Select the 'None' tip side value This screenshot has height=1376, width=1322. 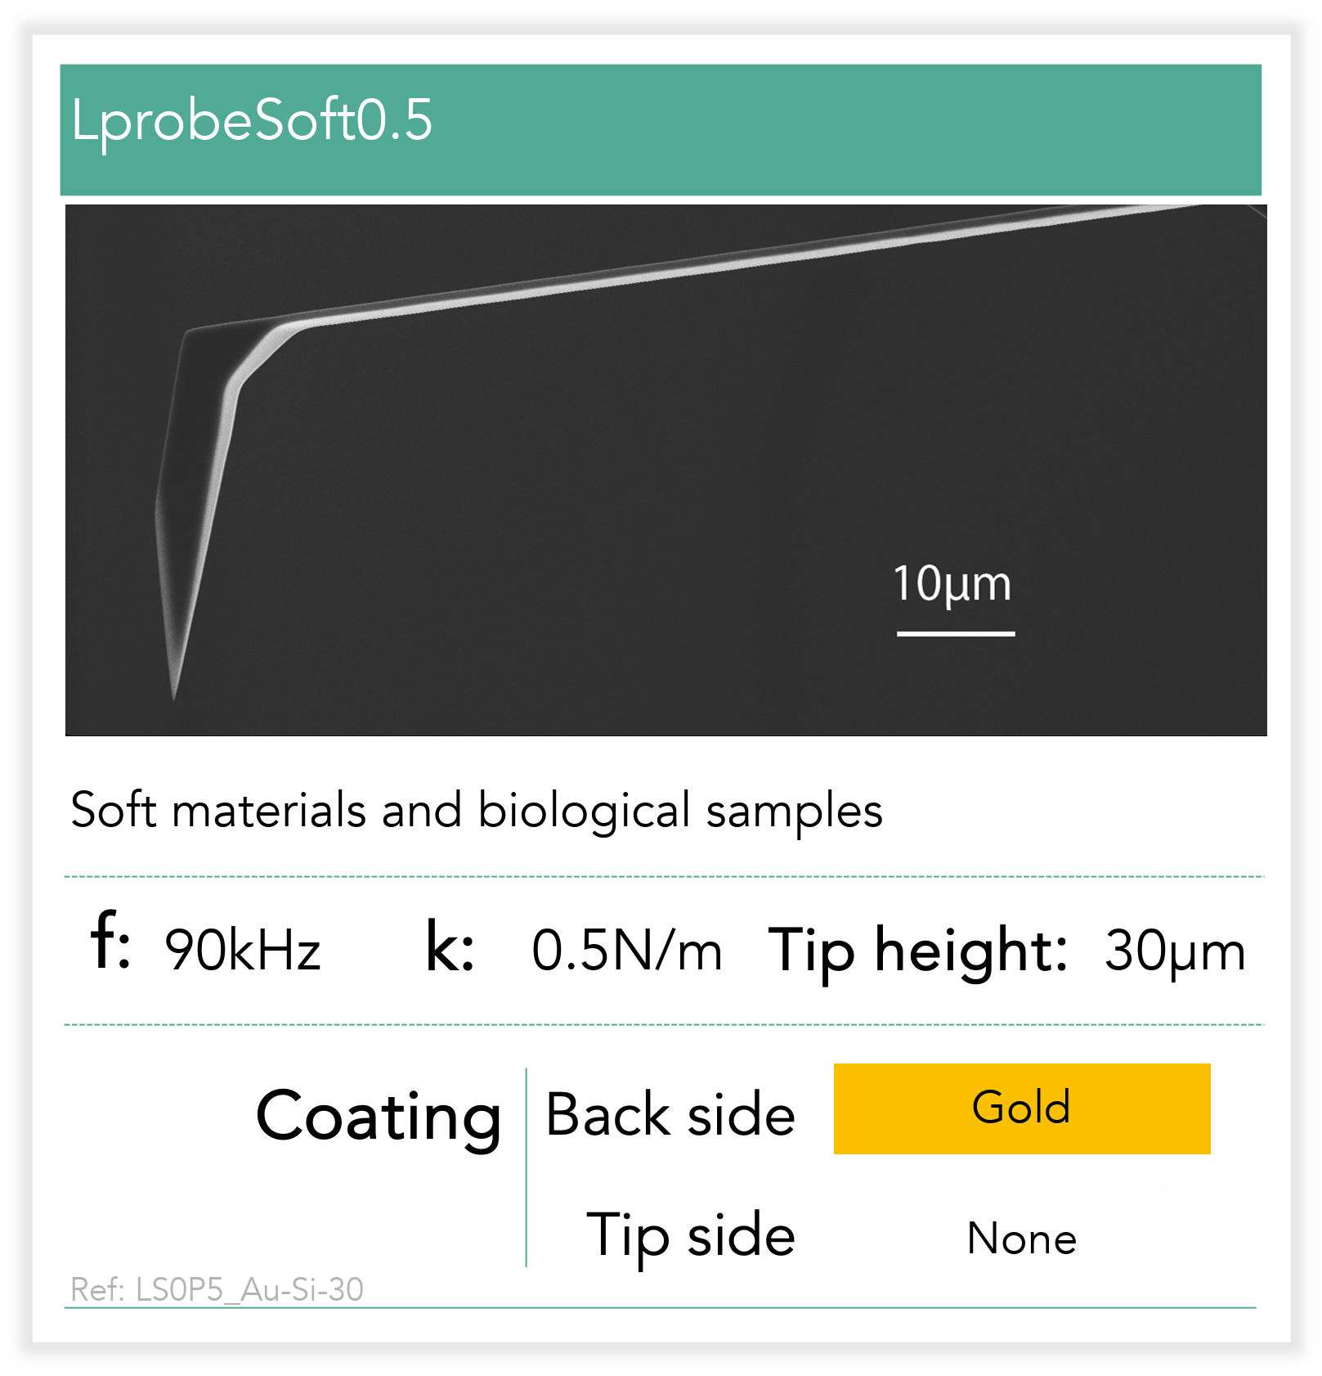pyautogui.click(x=1021, y=1239)
